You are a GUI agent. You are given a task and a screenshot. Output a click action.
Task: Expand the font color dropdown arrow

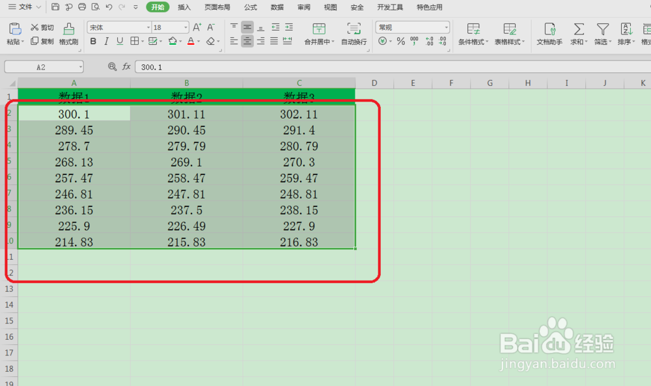(199, 42)
